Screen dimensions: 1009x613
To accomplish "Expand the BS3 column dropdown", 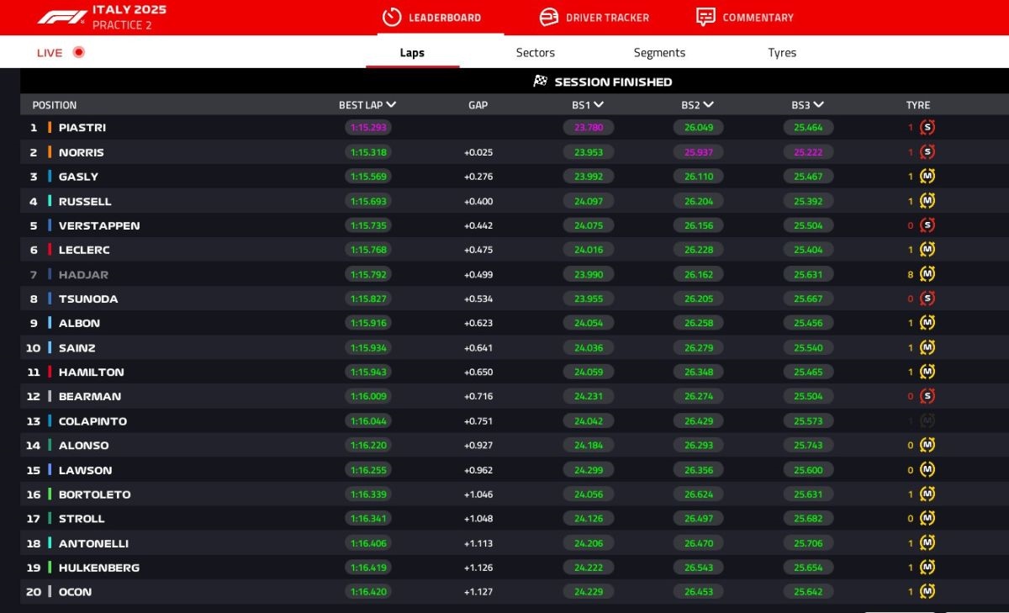I will tap(819, 105).
